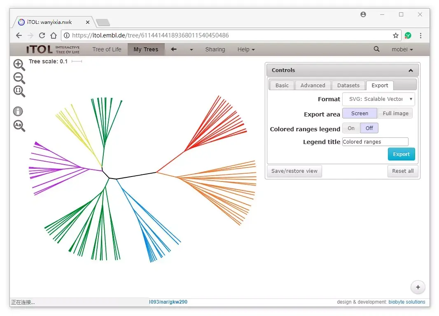Open Tree of Life menu item
This screenshot has height=316, width=439.
coord(107,49)
